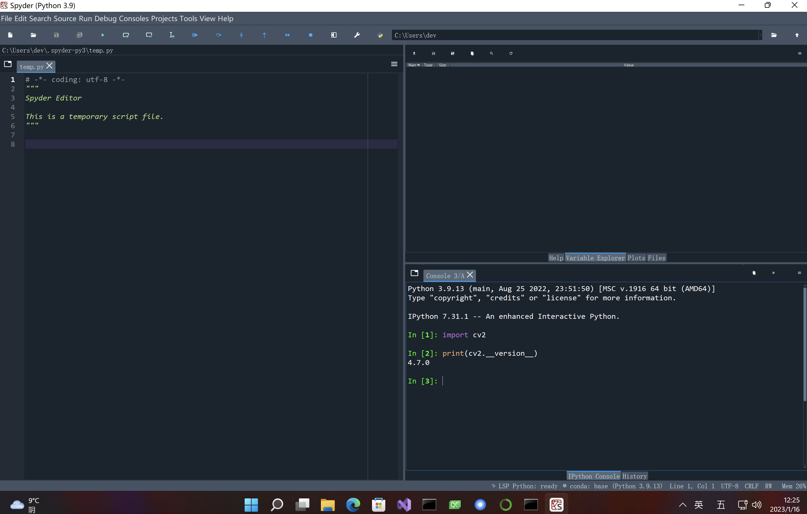This screenshot has height=514, width=807.
Task: Click the Preferences wrench icon
Action: pyautogui.click(x=357, y=35)
